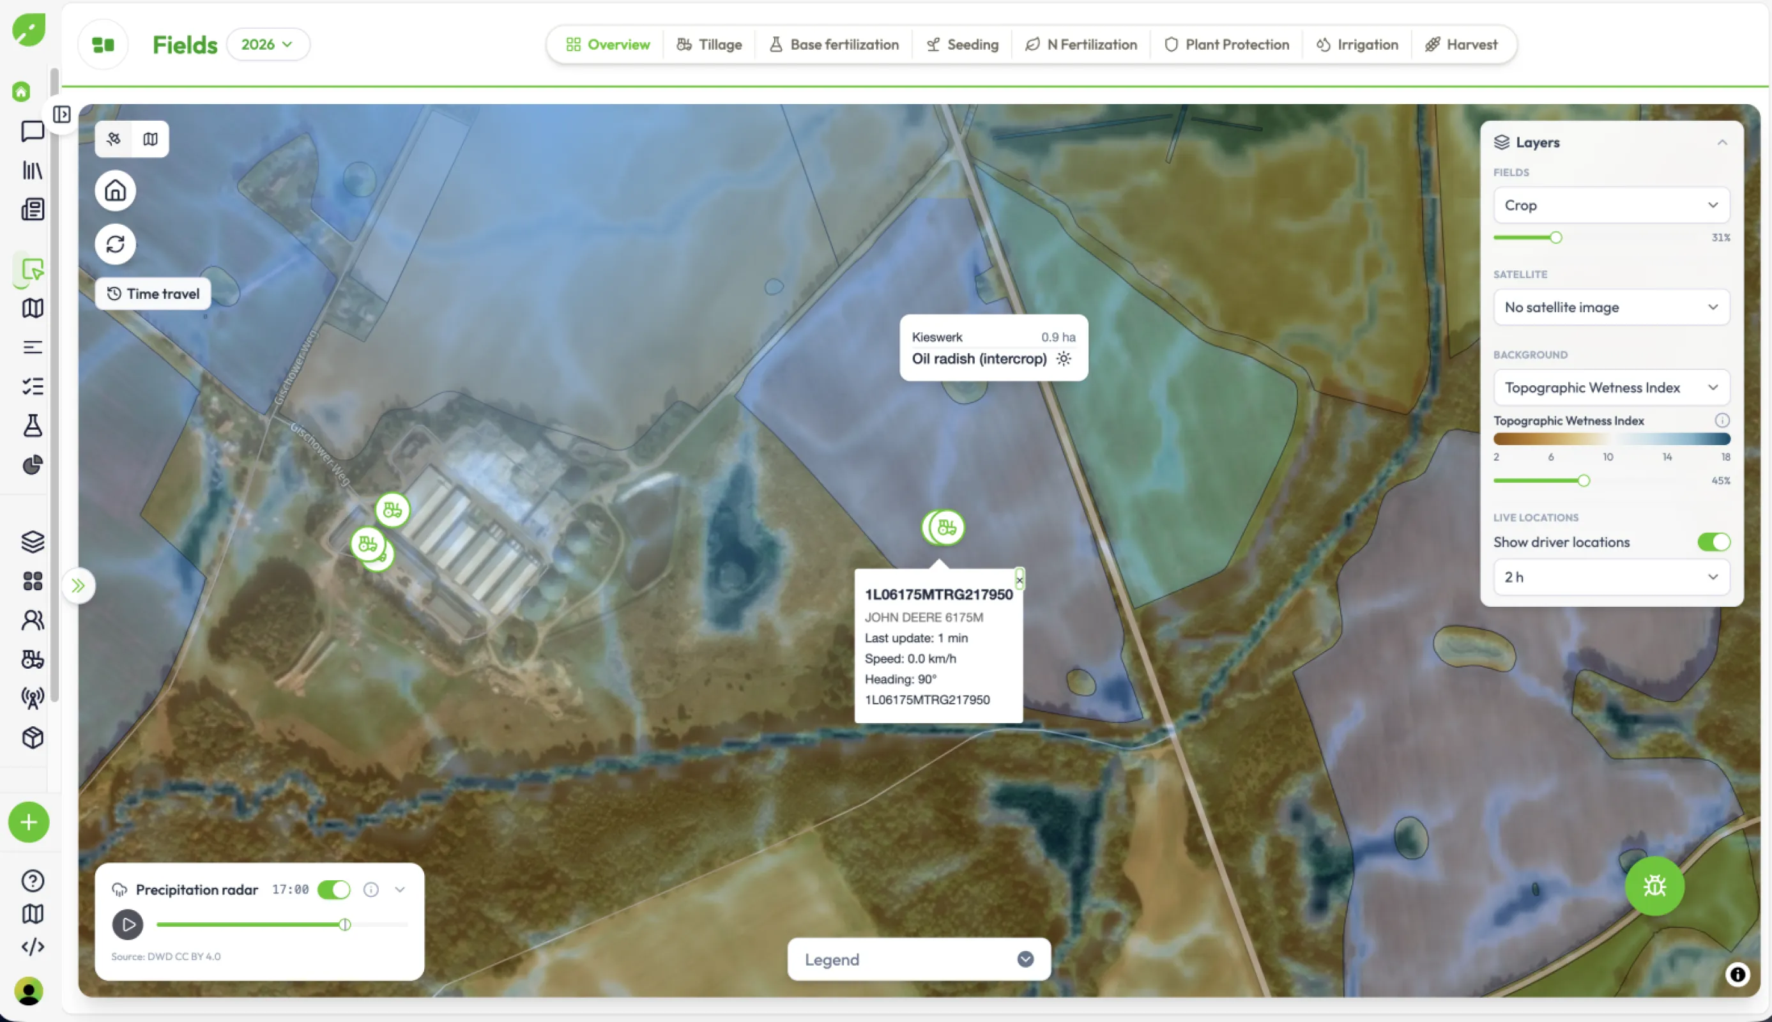Open the tractor machinery icon in sidebar
The height and width of the screenshot is (1022, 1772).
(x=33, y=659)
